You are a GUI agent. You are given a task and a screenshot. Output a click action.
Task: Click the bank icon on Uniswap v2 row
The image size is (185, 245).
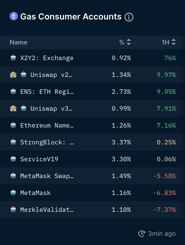[13, 75]
